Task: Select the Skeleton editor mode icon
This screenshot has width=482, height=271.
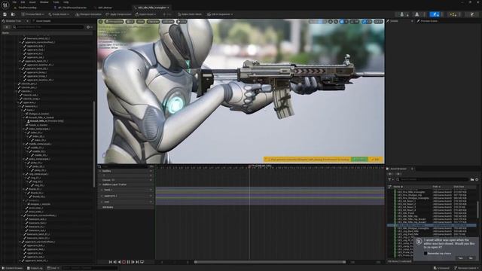Action: tap(402, 14)
